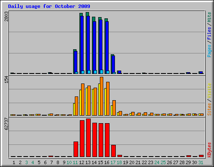Select the orange sites bar for day 15
The width and height of the screenshot is (214, 167).
102,96
